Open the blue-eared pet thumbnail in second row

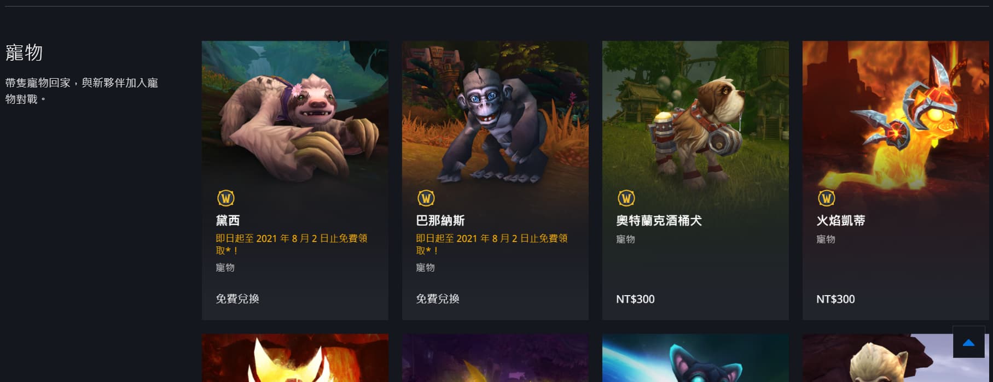coord(695,358)
